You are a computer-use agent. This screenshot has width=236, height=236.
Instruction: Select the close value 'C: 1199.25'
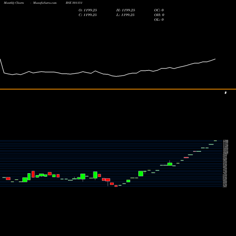pyautogui.click(x=88, y=15)
